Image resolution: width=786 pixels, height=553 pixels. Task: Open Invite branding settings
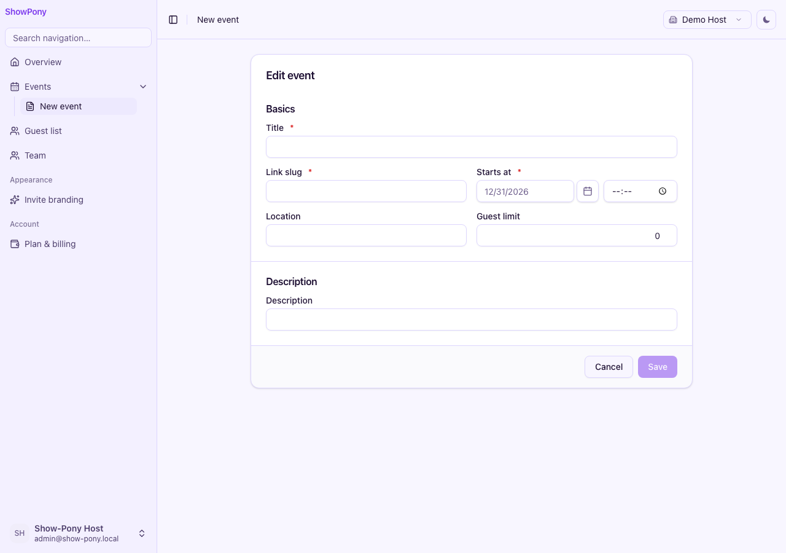click(78, 200)
